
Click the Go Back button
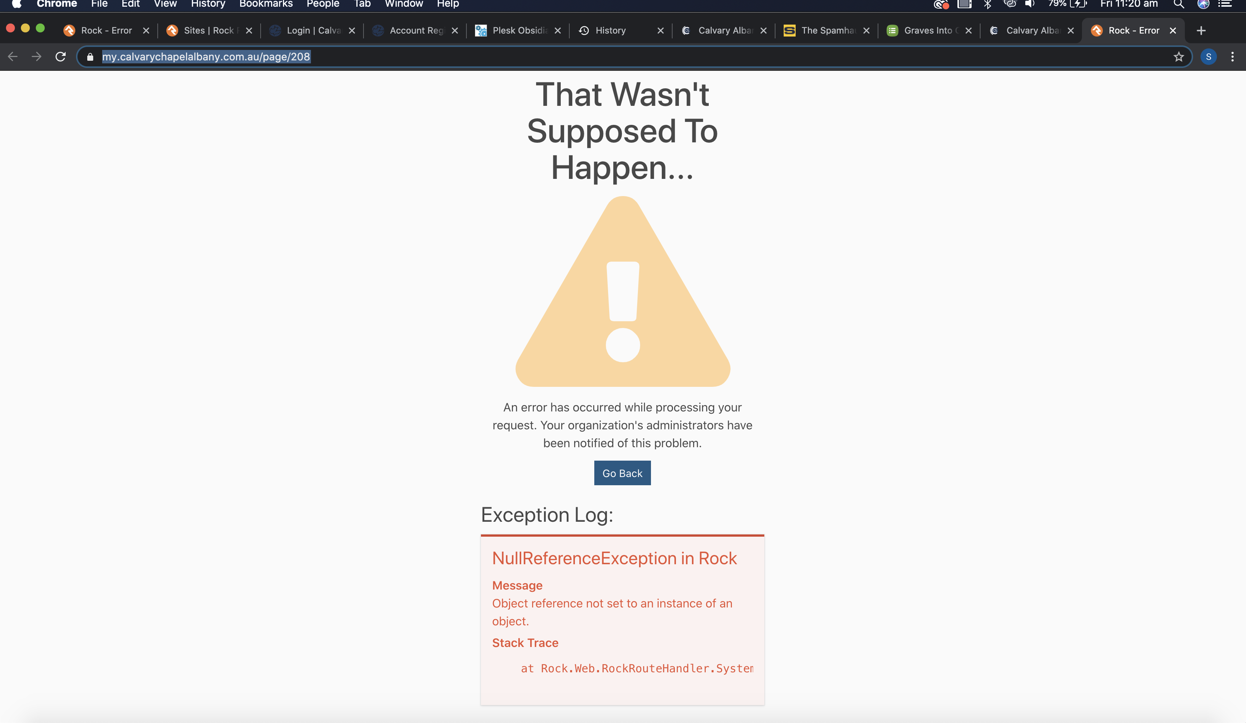[622, 473]
